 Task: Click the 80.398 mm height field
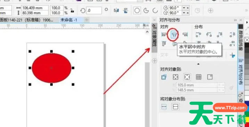35,13
